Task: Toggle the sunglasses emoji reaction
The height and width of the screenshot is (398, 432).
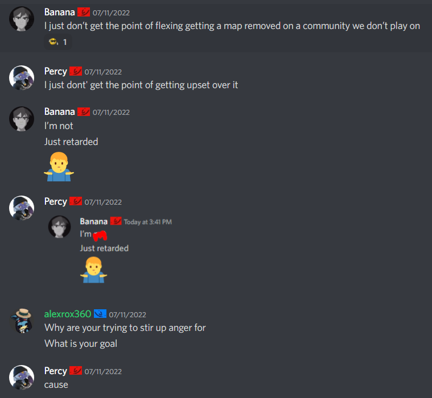Action: 58,42
